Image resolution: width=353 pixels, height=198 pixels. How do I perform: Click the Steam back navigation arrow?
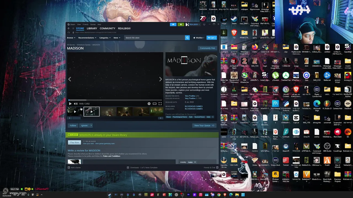click(69, 28)
